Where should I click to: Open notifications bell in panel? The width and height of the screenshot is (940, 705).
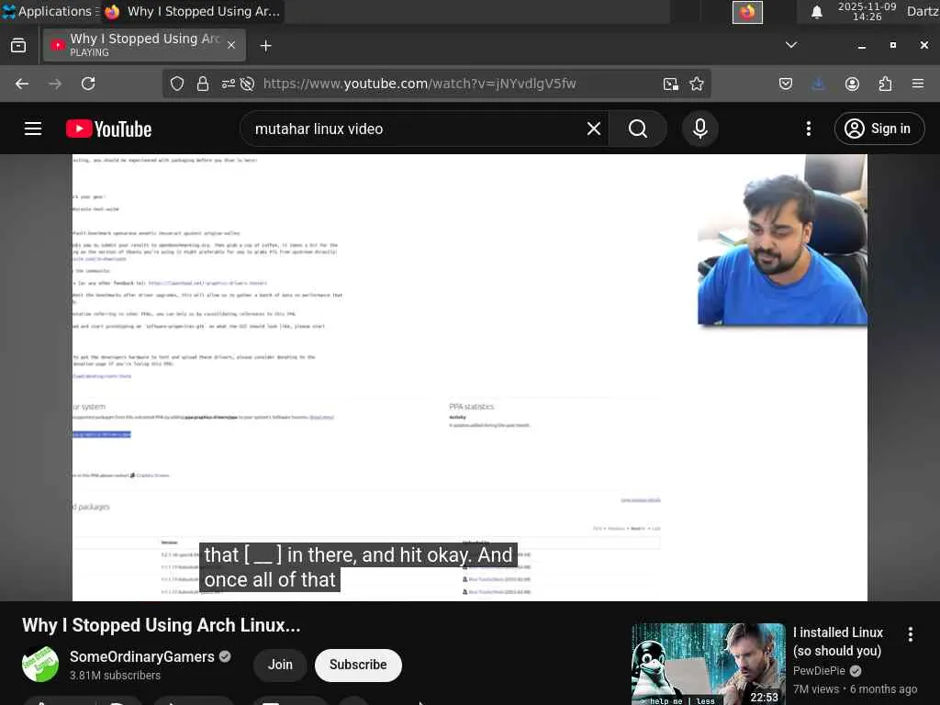[x=816, y=12]
